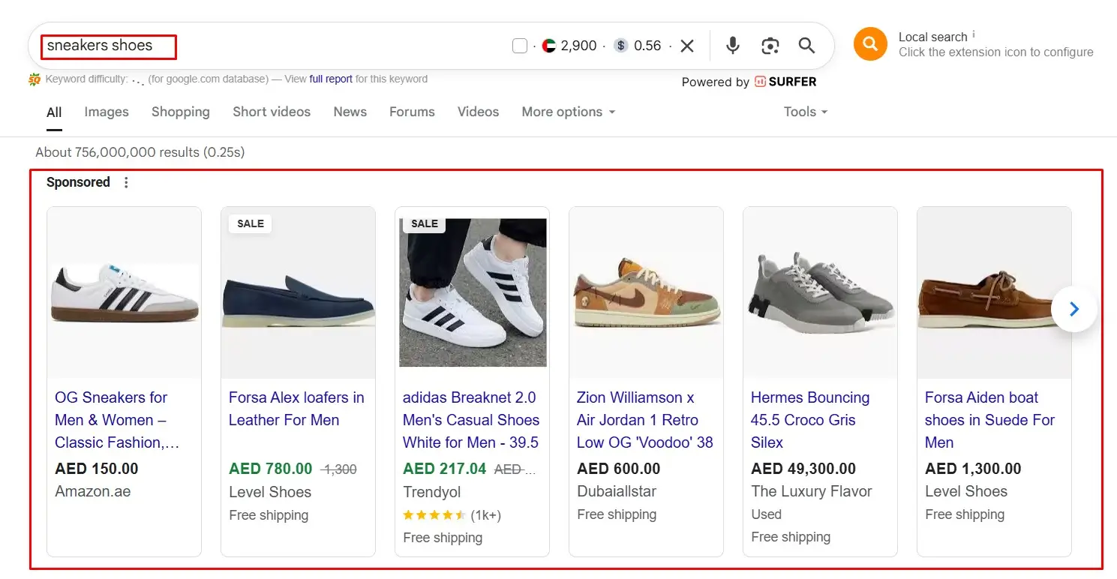The image size is (1117, 579).
Task: Tick the keyword checkbox in the search bar
Action: pyautogui.click(x=520, y=46)
